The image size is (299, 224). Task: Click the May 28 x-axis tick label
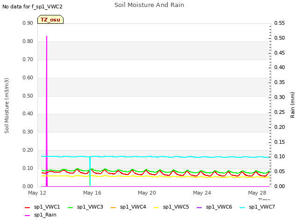(x=257, y=193)
